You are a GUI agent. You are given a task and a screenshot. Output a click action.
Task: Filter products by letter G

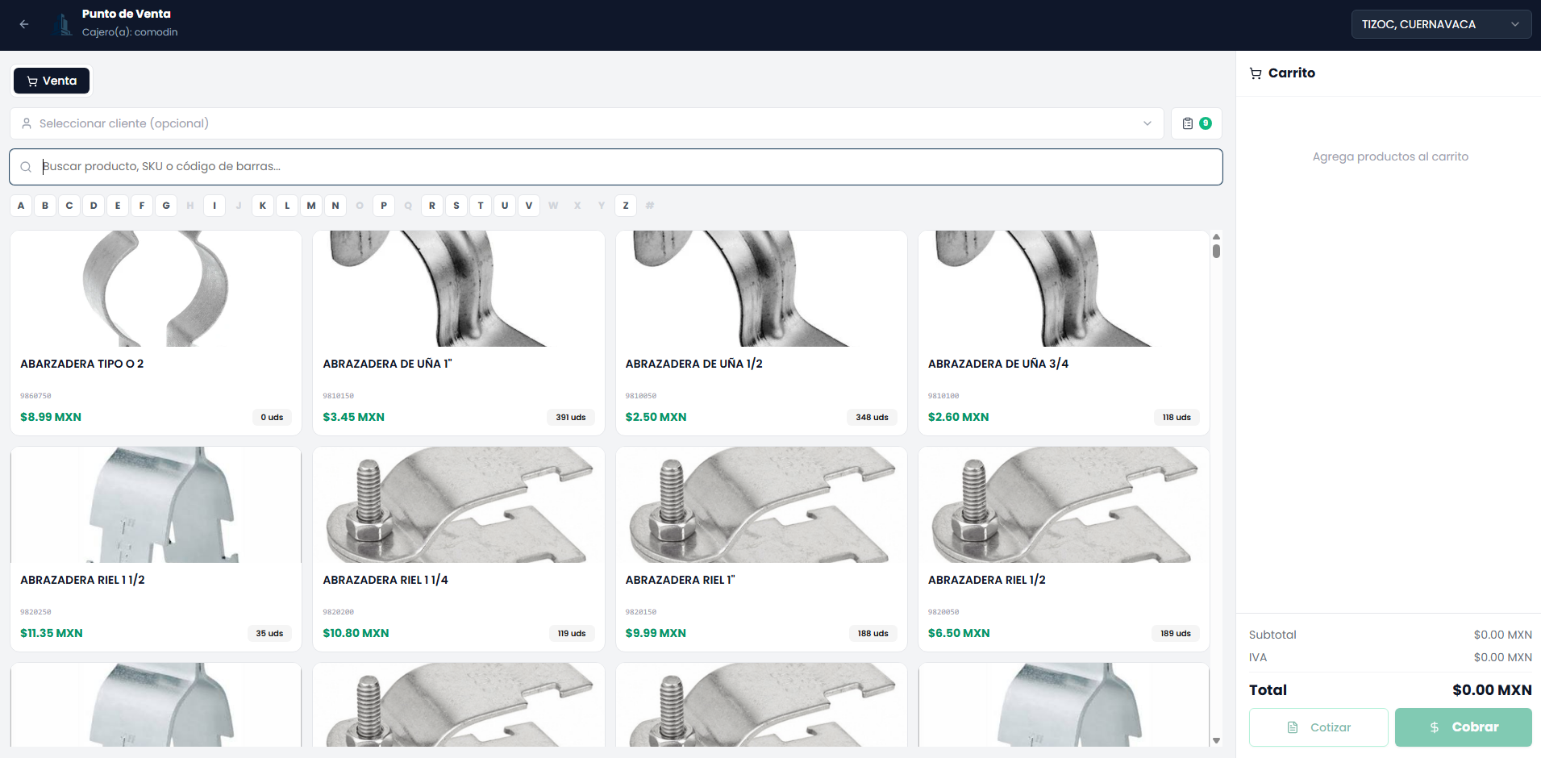[166, 206]
